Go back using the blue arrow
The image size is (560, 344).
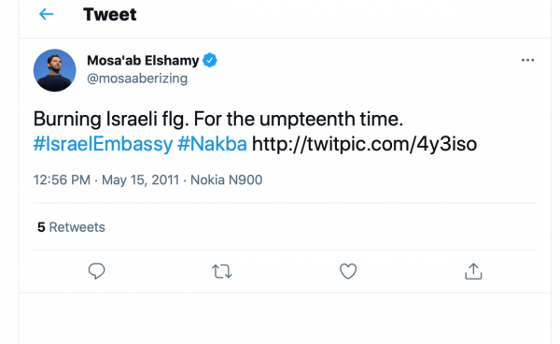(46, 14)
